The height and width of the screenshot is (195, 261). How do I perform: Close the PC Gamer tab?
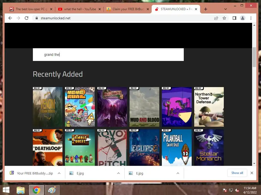pos(51,9)
